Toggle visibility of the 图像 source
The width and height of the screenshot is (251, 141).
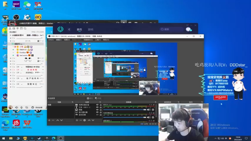(x=97, y=110)
